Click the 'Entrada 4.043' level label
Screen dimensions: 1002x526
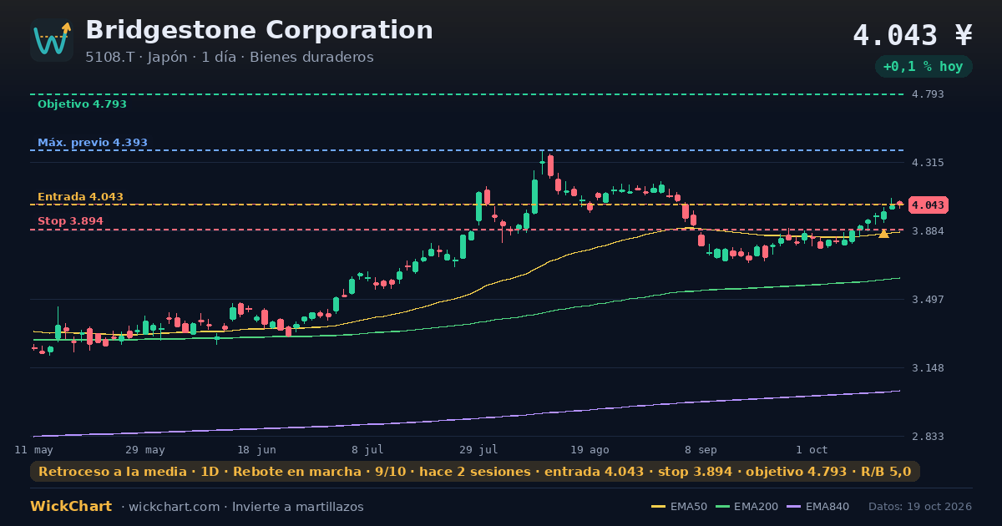click(x=80, y=197)
